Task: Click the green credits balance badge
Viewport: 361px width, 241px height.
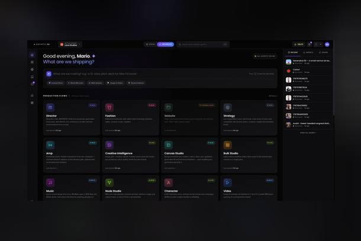Action: (x=299, y=44)
